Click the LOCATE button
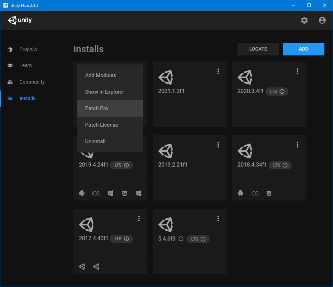The image size is (333, 287). pyautogui.click(x=258, y=49)
